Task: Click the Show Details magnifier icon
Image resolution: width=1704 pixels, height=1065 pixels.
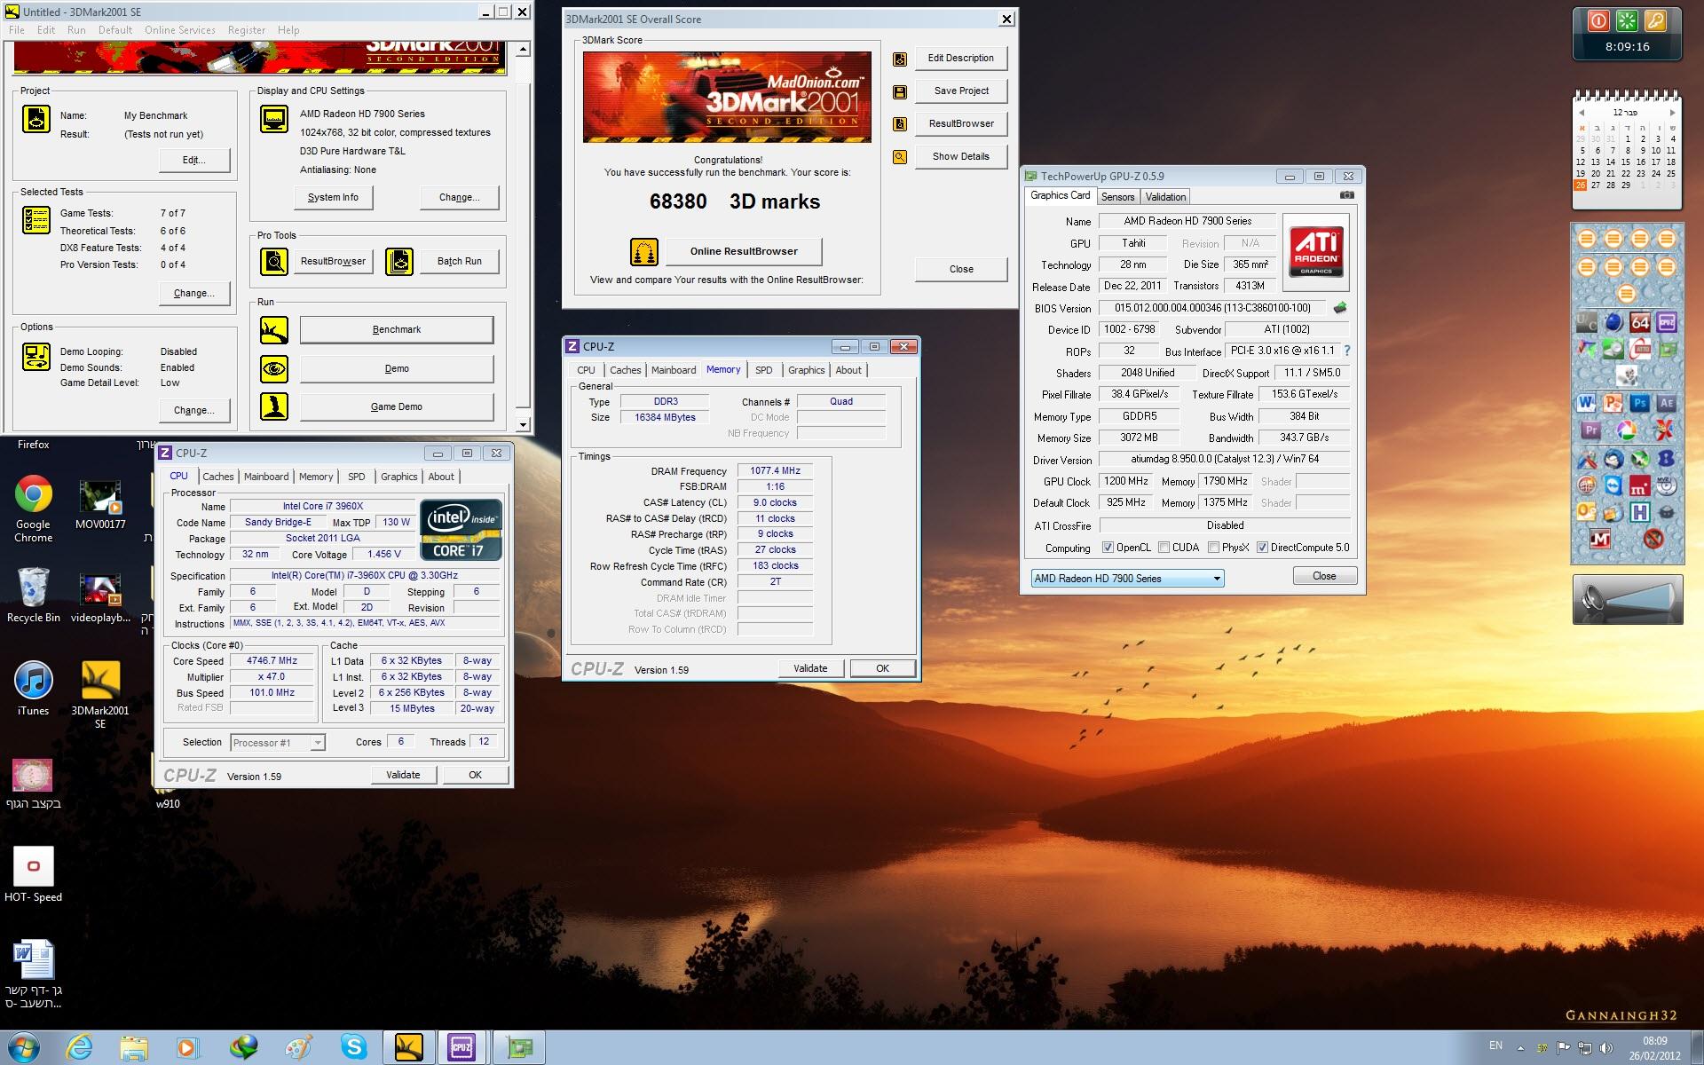Action: coord(900,157)
